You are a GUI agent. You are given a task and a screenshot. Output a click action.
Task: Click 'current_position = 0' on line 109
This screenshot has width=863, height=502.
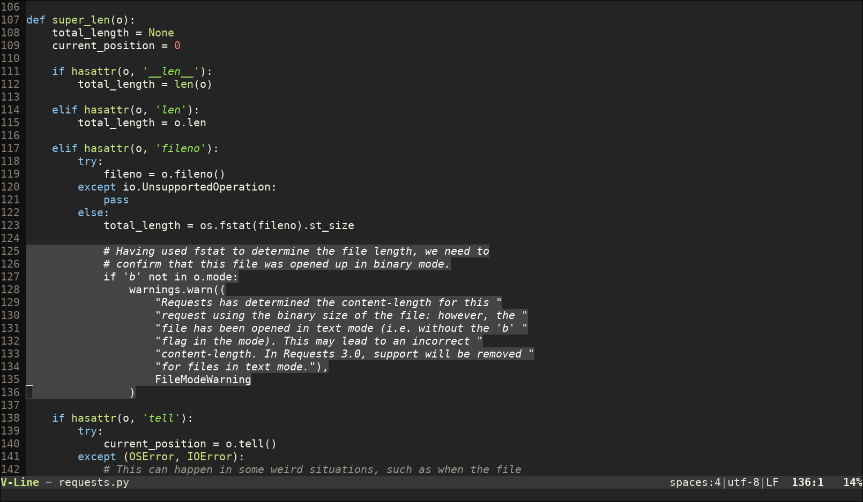[x=116, y=45]
